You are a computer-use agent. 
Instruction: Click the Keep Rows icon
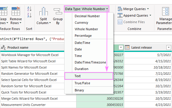(4, 11)
